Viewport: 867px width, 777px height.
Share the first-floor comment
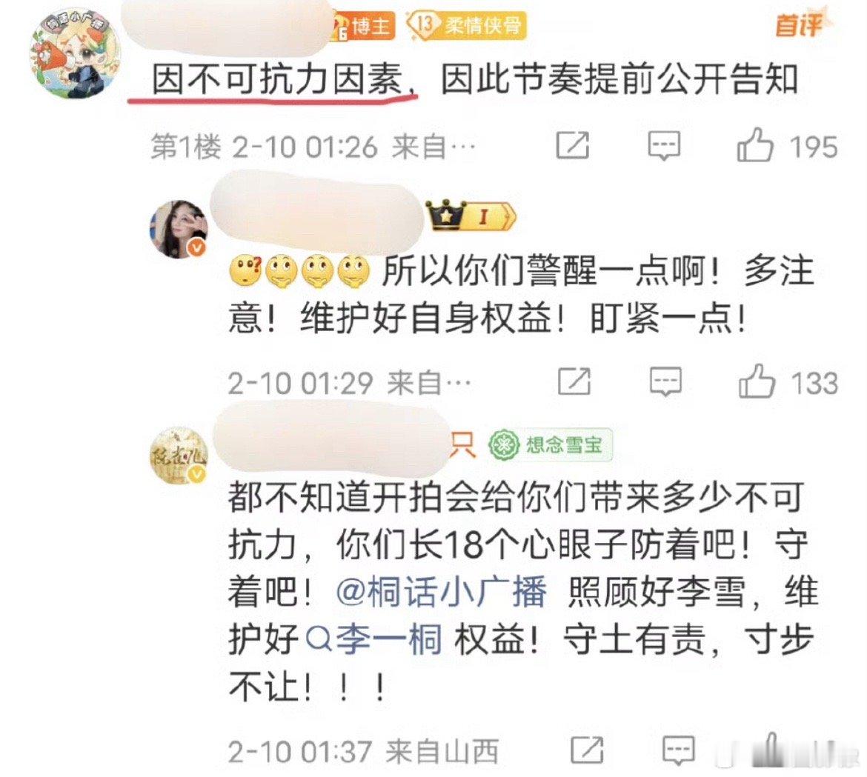572,146
